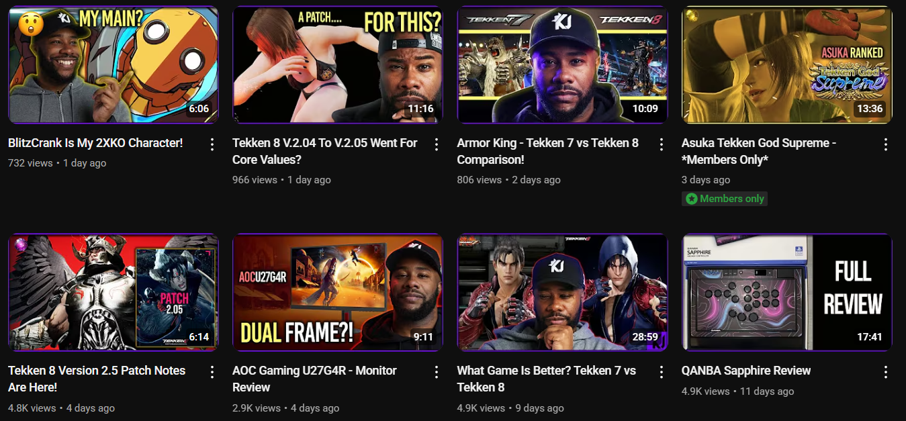Open options for Tekken 8 Version 2.5 Patch Notes
The image size is (906, 421).
212,372
